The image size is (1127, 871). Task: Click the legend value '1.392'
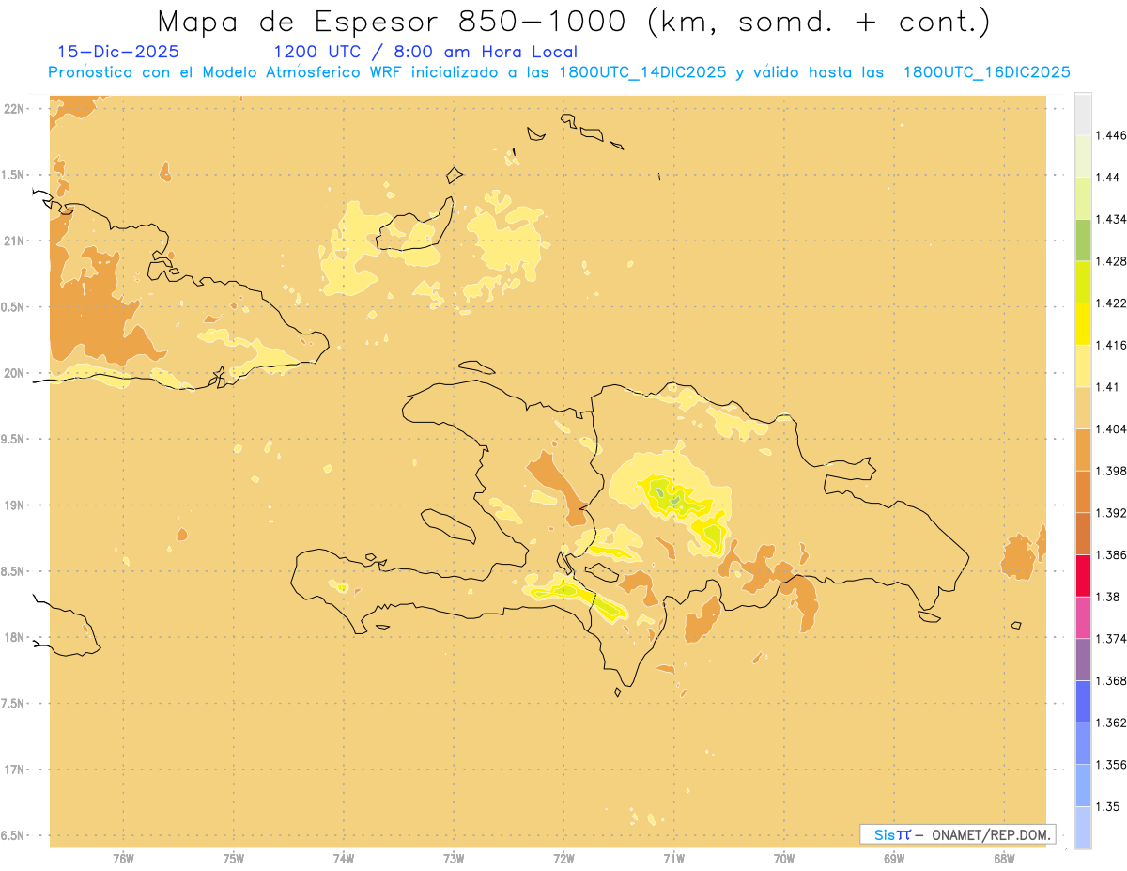click(x=1110, y=513)
